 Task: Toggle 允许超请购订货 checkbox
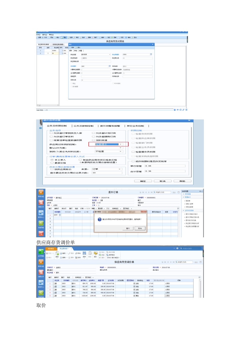point(93,137)
